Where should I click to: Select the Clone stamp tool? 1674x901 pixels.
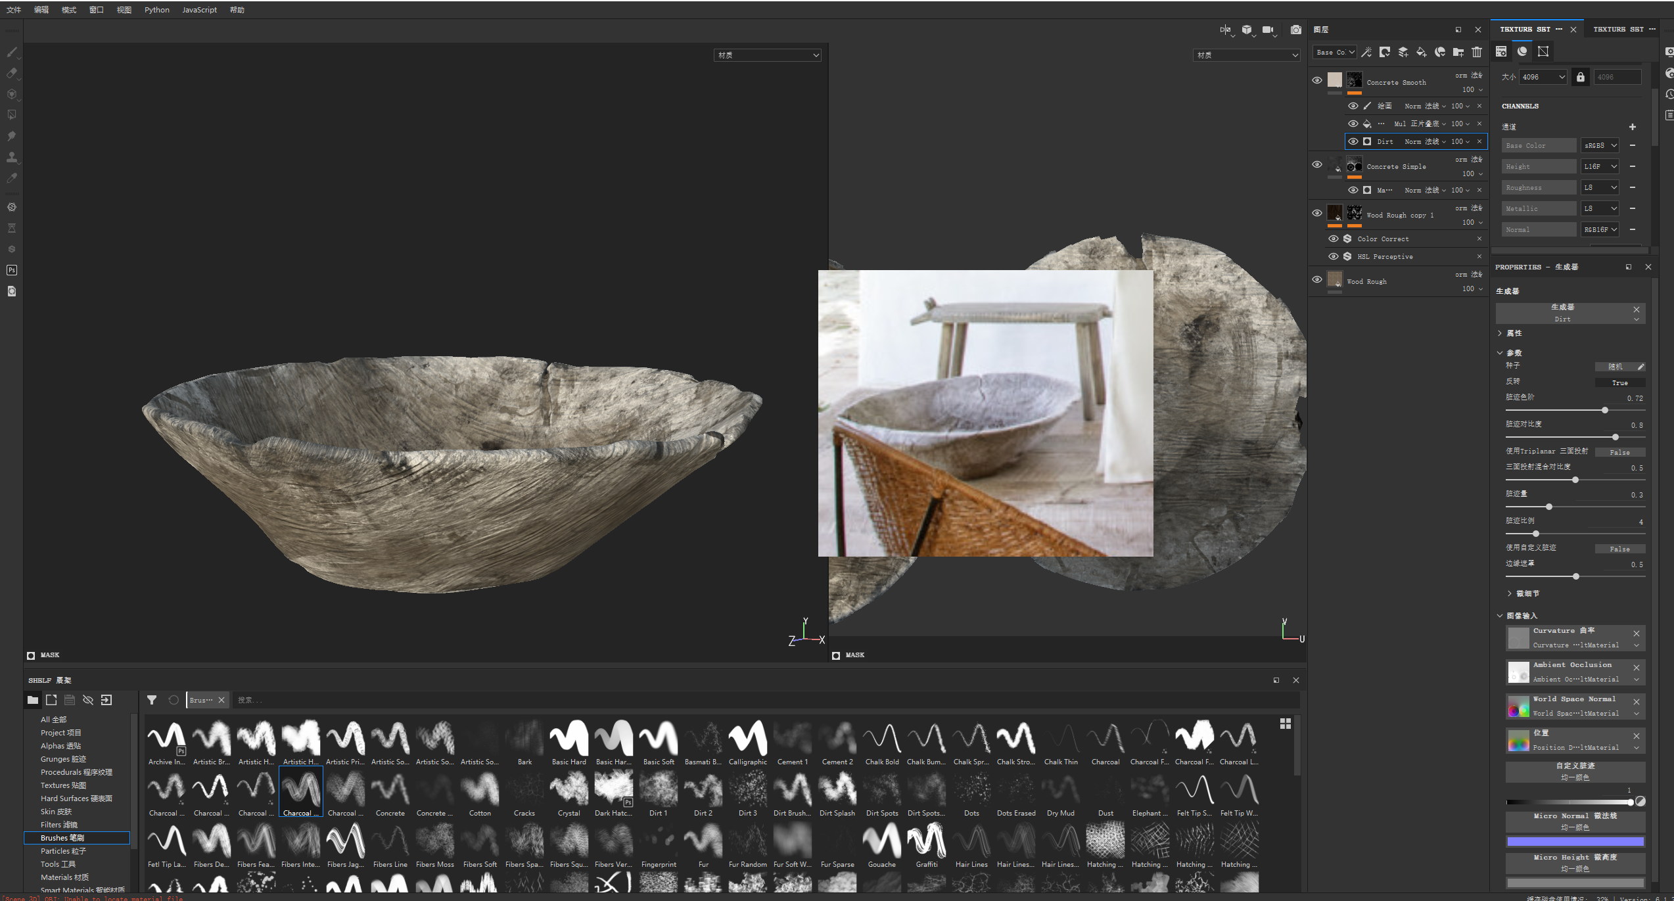pyautogui.click(x=12, y=157)
